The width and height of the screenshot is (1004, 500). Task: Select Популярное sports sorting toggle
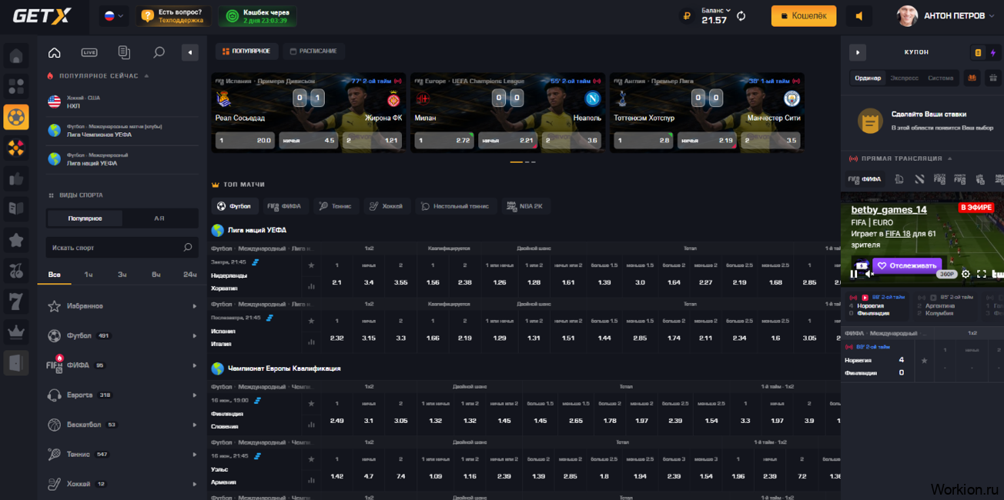pyautogui.click(x=85, y=218)
